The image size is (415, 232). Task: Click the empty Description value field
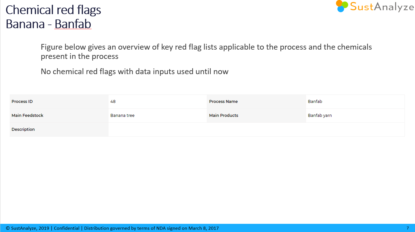pos(256,129)
